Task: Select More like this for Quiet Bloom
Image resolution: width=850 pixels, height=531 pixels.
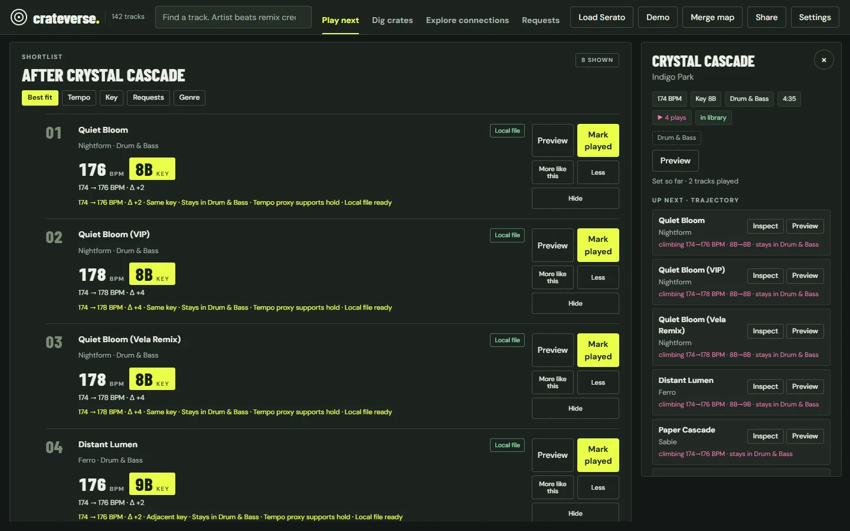Action: 552,172
